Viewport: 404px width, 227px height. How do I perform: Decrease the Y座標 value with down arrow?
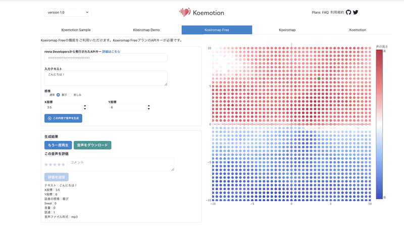coord(148,109)
